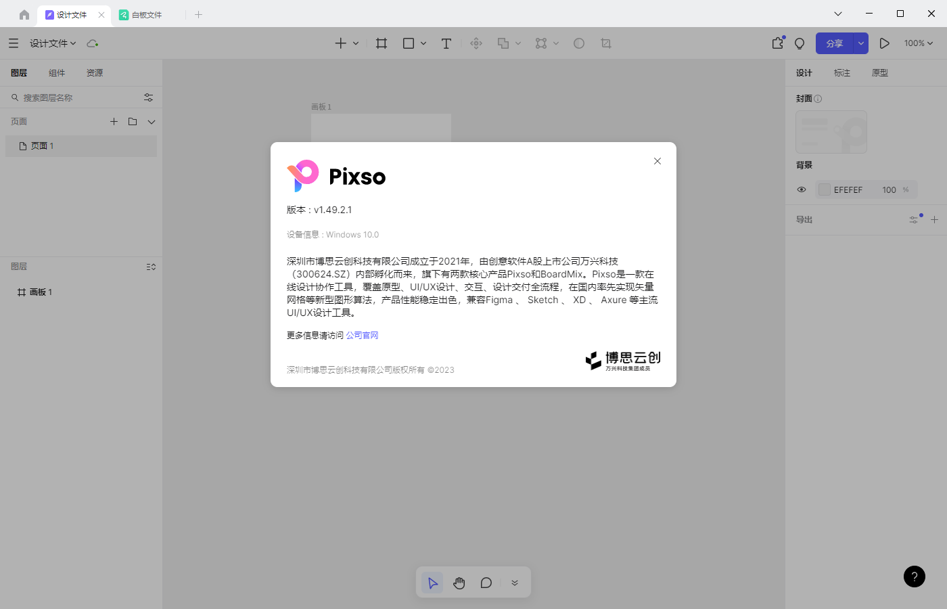Click the 分享 share button
This screenshot has height=609, width=947.
[x=835, y=43]
